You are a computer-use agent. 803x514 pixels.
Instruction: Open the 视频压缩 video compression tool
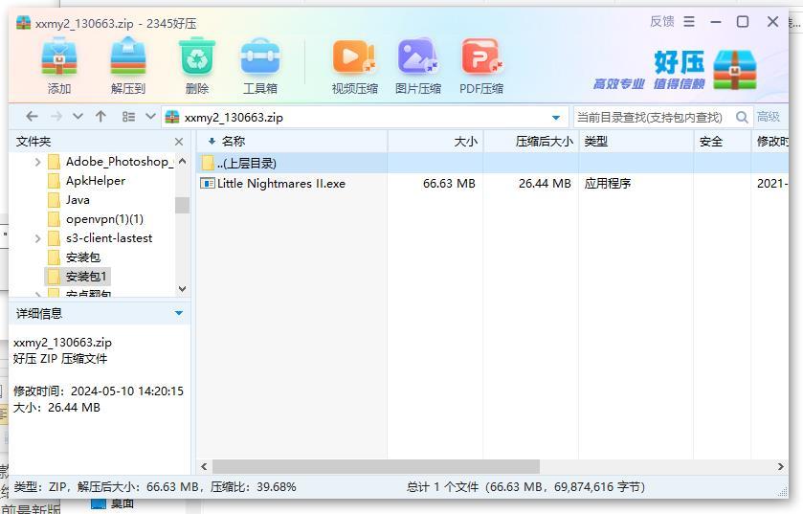coord(354,57)
